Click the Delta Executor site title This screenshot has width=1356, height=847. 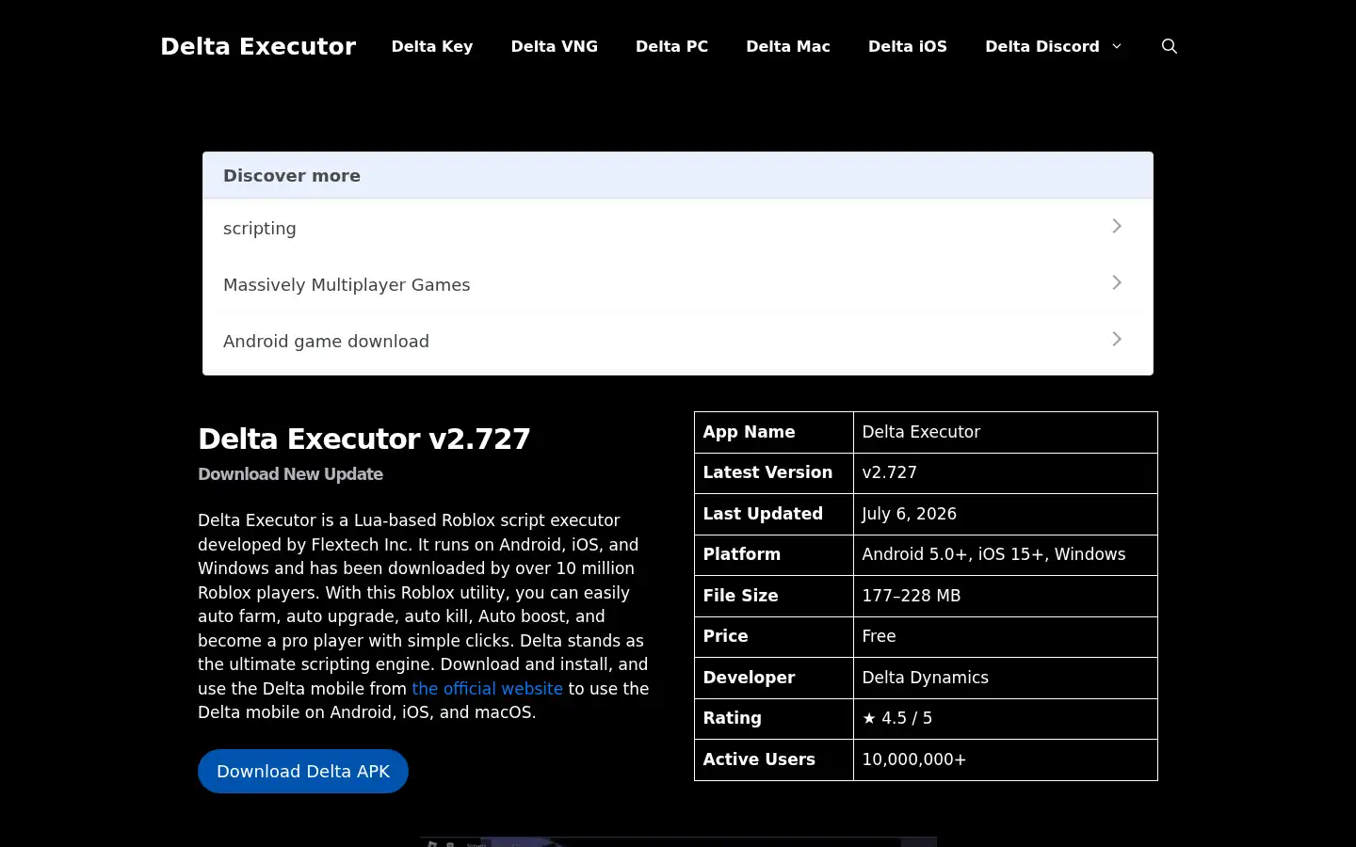258,46
